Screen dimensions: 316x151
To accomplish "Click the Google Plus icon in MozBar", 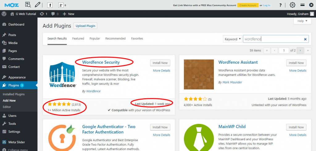I will [x=61, y=5].
